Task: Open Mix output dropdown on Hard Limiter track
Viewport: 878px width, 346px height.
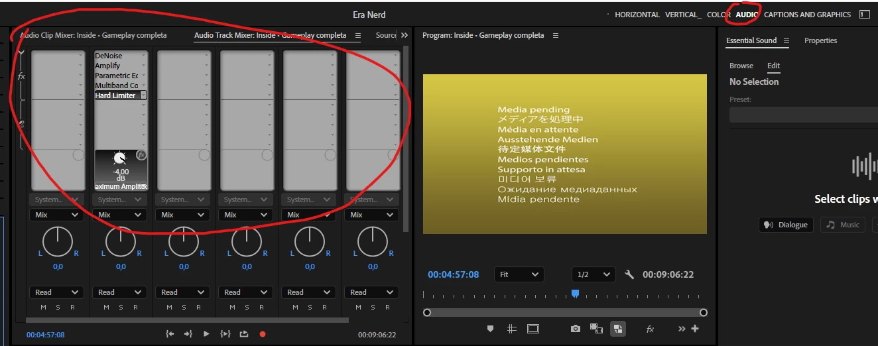Action: click(119, 215)
